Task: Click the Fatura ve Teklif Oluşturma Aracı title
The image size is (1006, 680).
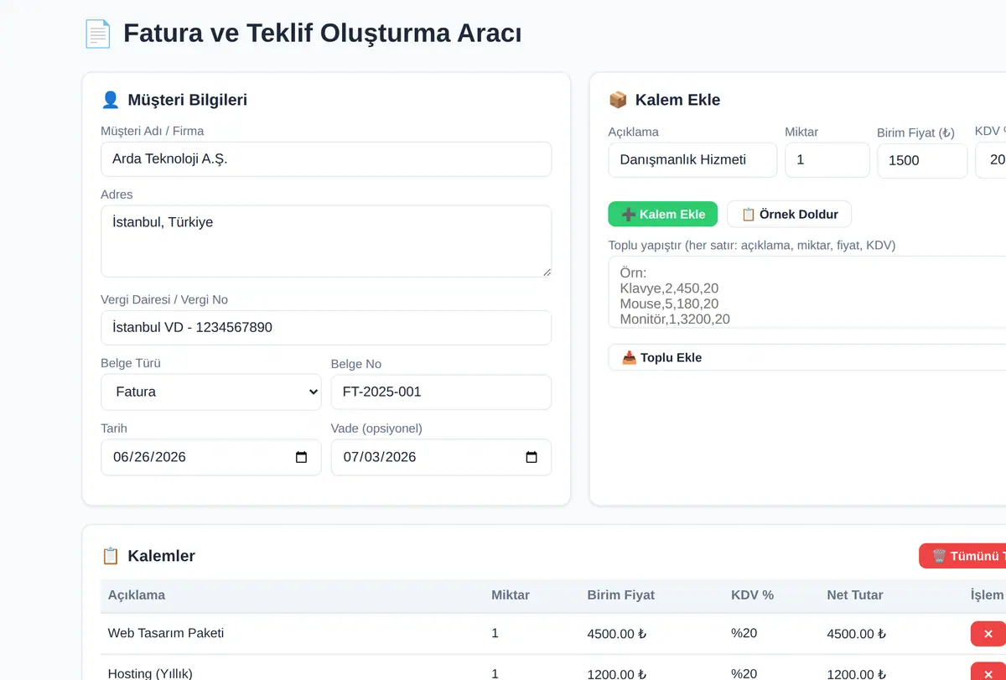Action: point(323,34)
